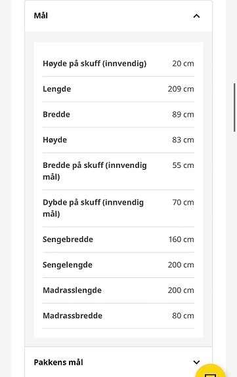Click the Pakkens mål heading
Image resolution: width=237 pixels, height=377 pixels.
pyautogui.click(x=58, y=362)
